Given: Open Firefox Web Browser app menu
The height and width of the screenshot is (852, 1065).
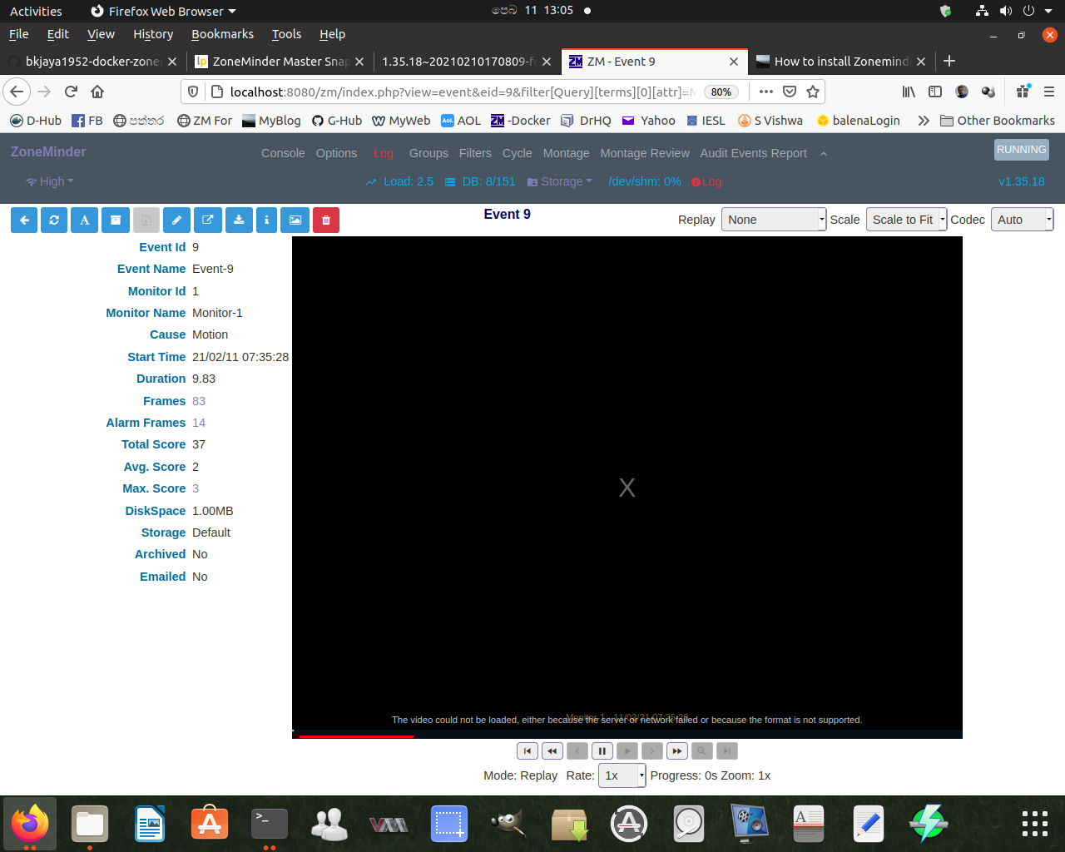Looking at the screenshot, I should [164, 11].
